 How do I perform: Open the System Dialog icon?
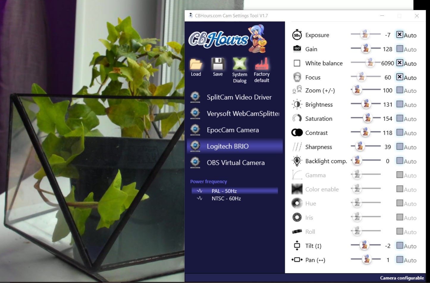click(239, 64)
